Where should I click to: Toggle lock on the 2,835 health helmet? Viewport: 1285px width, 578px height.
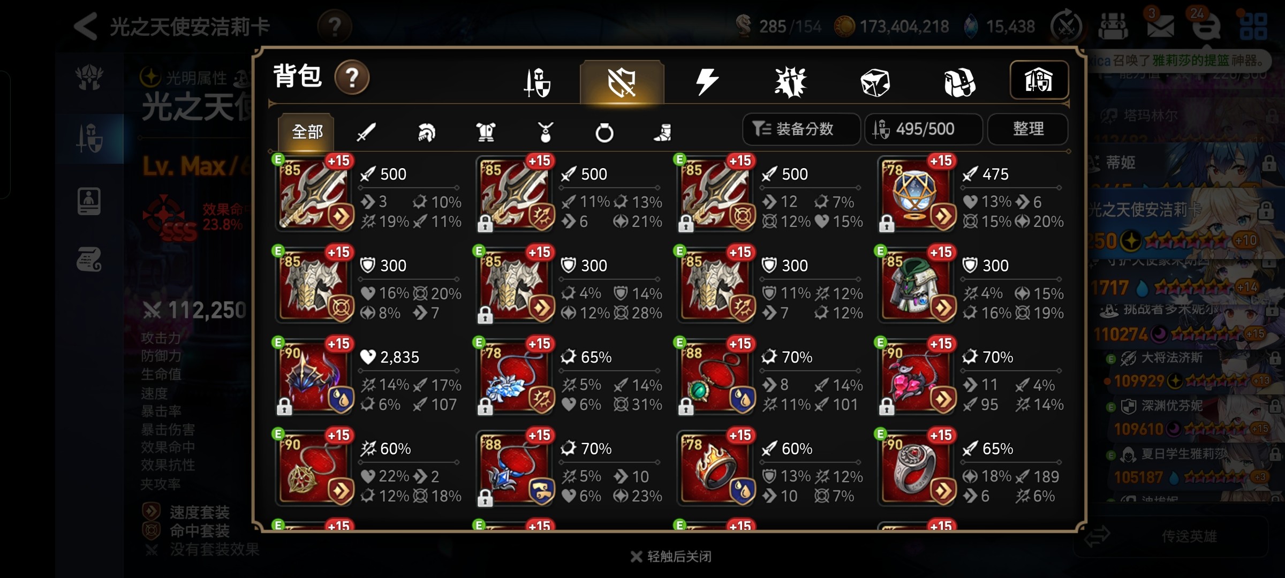point(284,406)
